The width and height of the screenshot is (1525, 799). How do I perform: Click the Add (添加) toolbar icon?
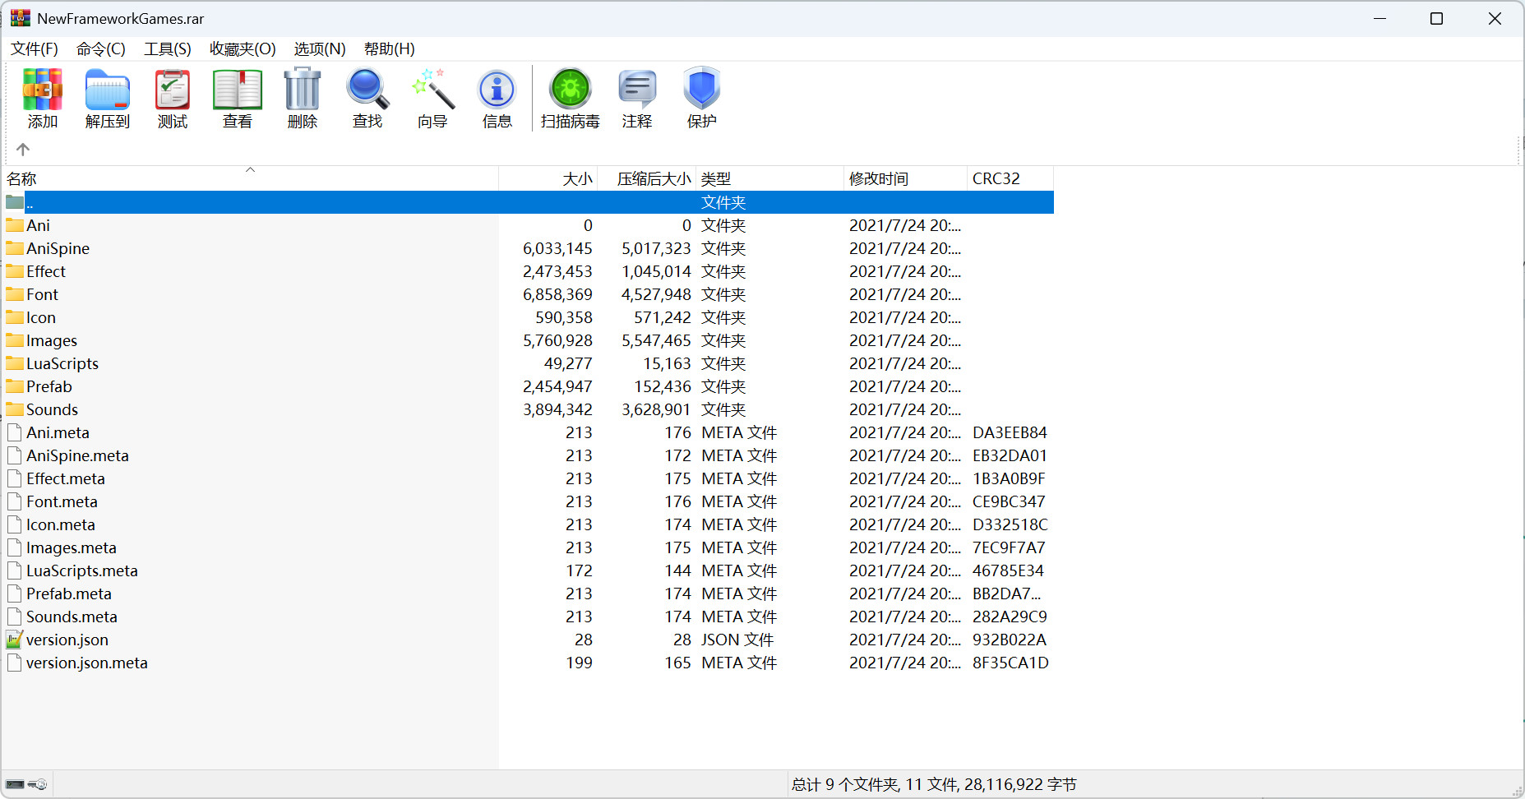(43, 99)
